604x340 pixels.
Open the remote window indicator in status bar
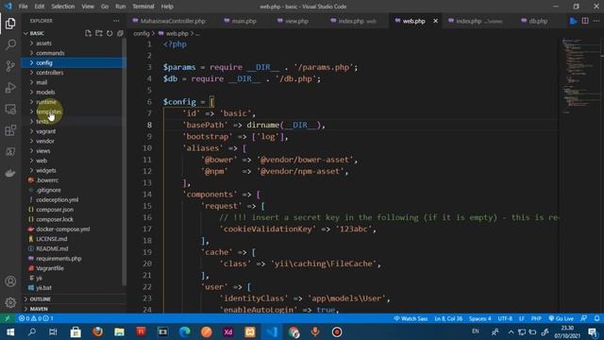[7, 318]
